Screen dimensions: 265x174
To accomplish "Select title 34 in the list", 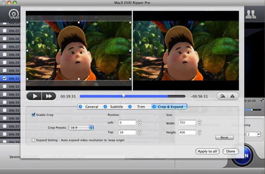I will tap(10, 102).
